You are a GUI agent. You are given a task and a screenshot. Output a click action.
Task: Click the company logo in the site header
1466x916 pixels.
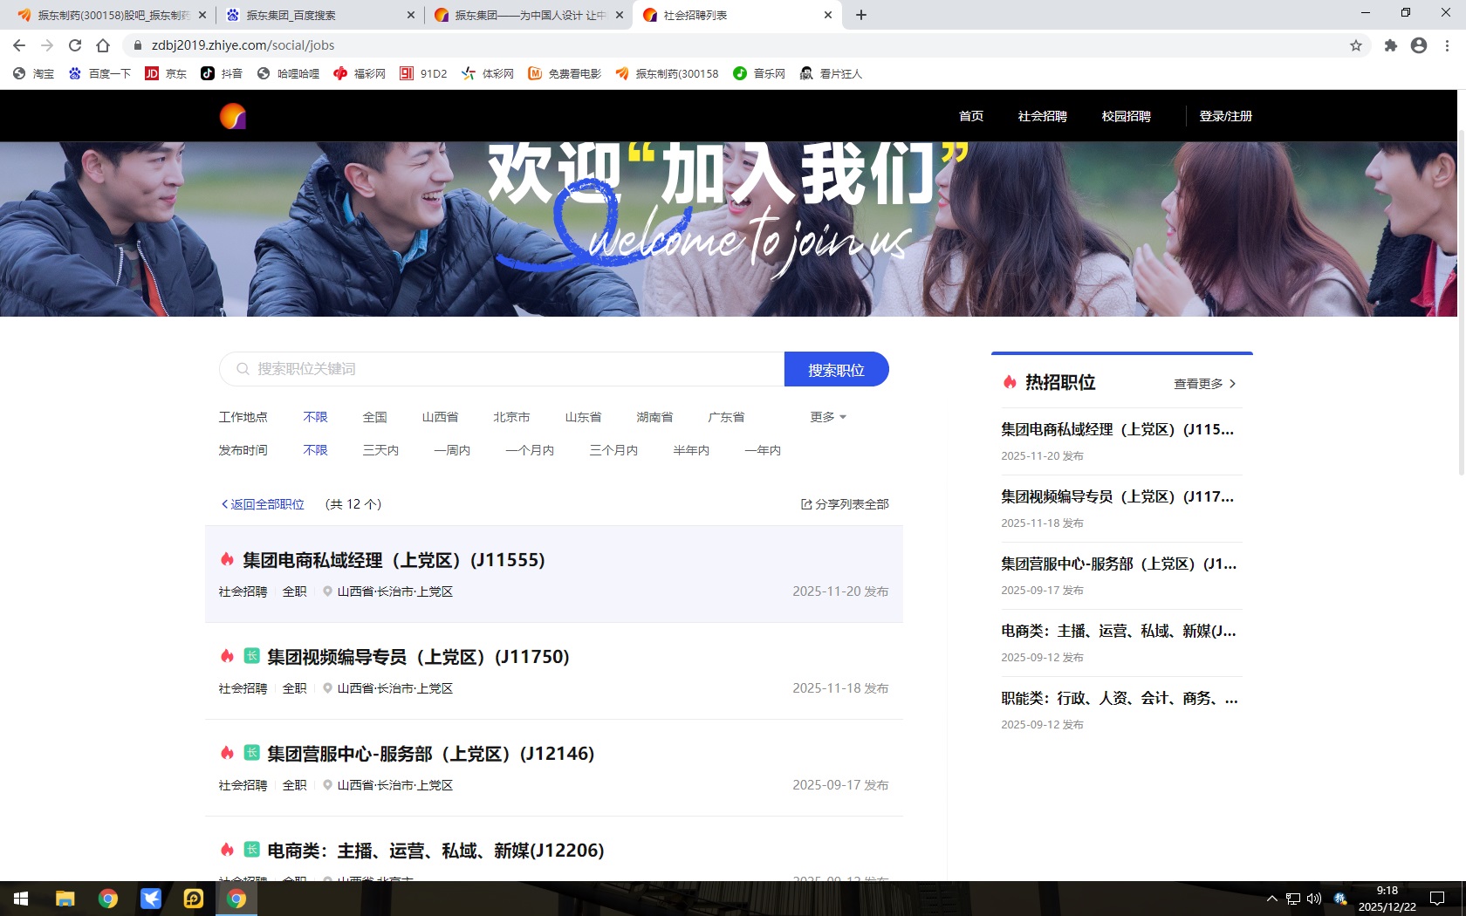click(233, 116)
